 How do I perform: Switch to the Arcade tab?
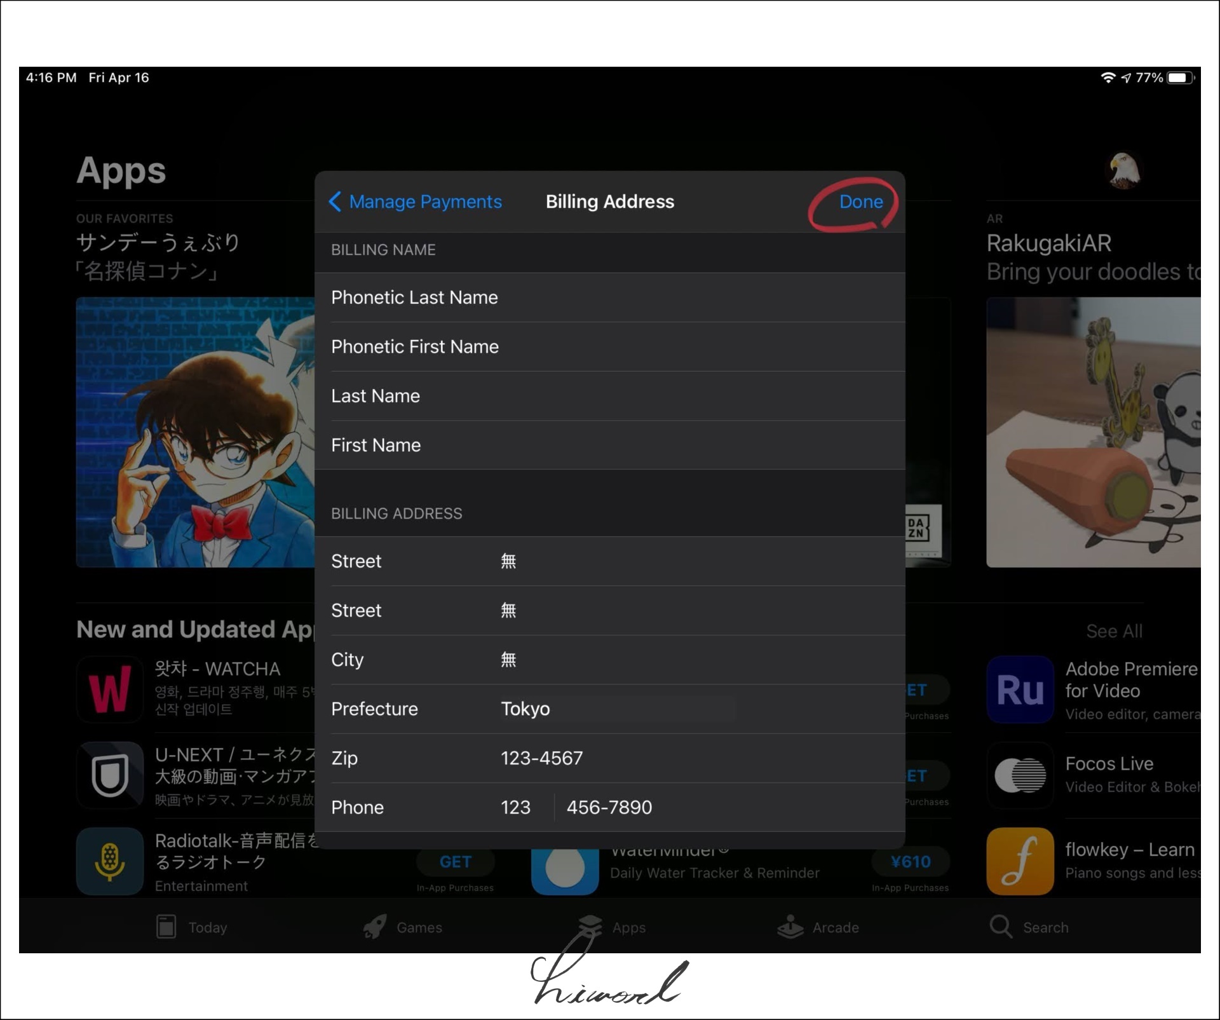click(818, 927)
